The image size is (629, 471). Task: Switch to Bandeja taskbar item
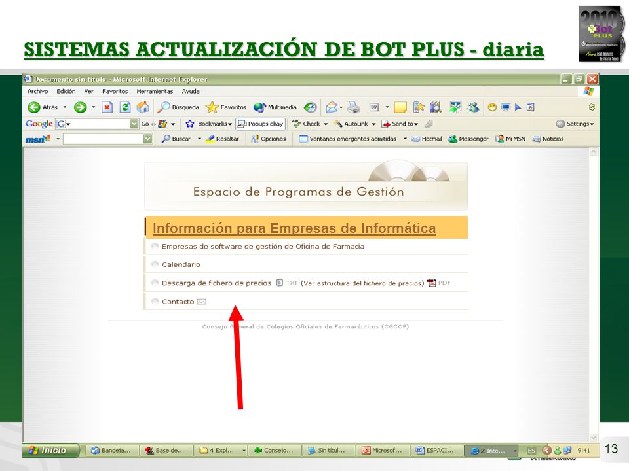click(x=112, y=451)
